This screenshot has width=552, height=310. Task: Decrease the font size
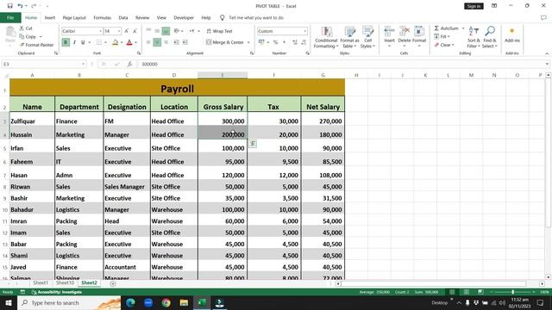135,31
